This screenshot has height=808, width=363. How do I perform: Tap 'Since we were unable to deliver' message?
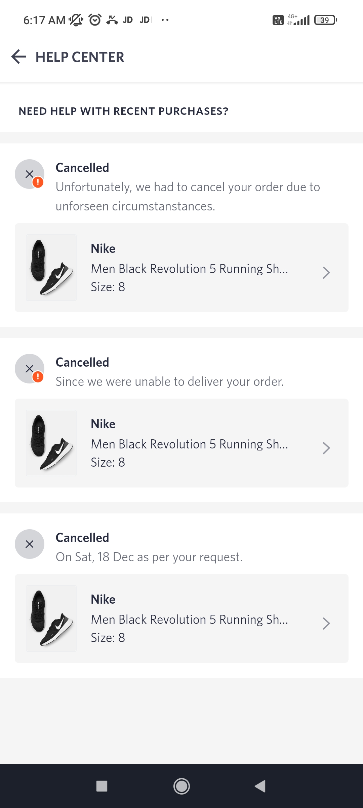point(170,381)
